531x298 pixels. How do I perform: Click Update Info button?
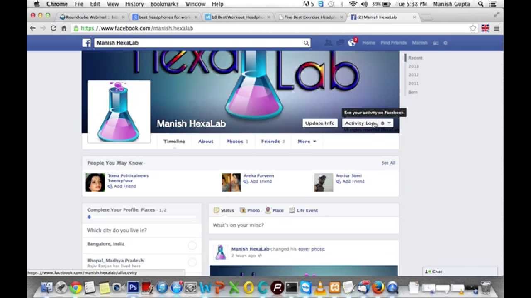tap(320, 123)
